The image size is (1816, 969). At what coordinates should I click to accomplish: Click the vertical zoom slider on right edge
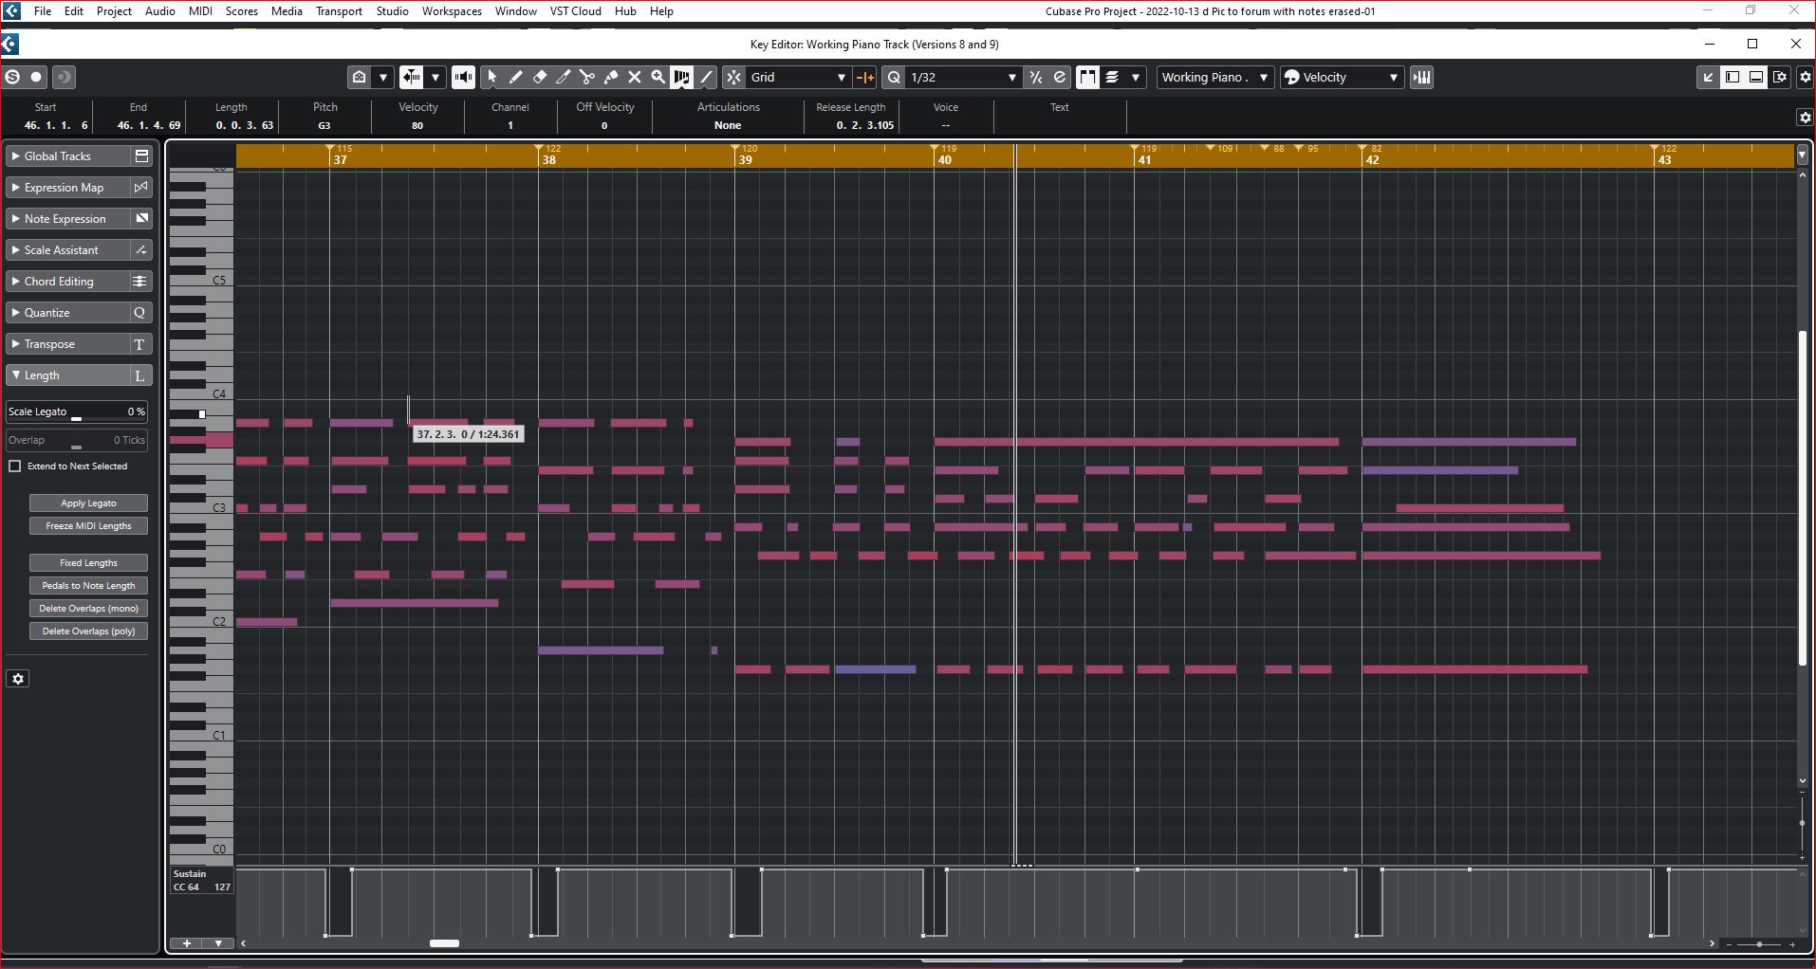[1802, 823]
